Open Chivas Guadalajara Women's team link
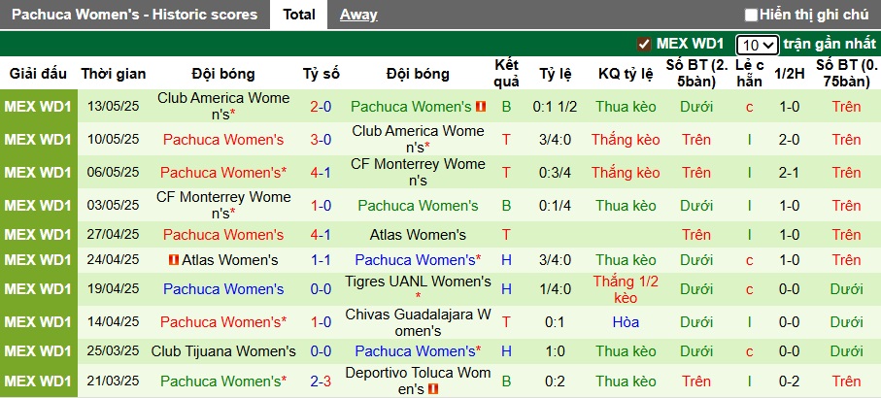Image resolution: width=881 pixels, height=398 pixels. (418, 321)
